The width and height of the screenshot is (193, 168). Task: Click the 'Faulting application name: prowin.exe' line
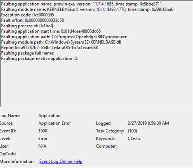[81, 4]
